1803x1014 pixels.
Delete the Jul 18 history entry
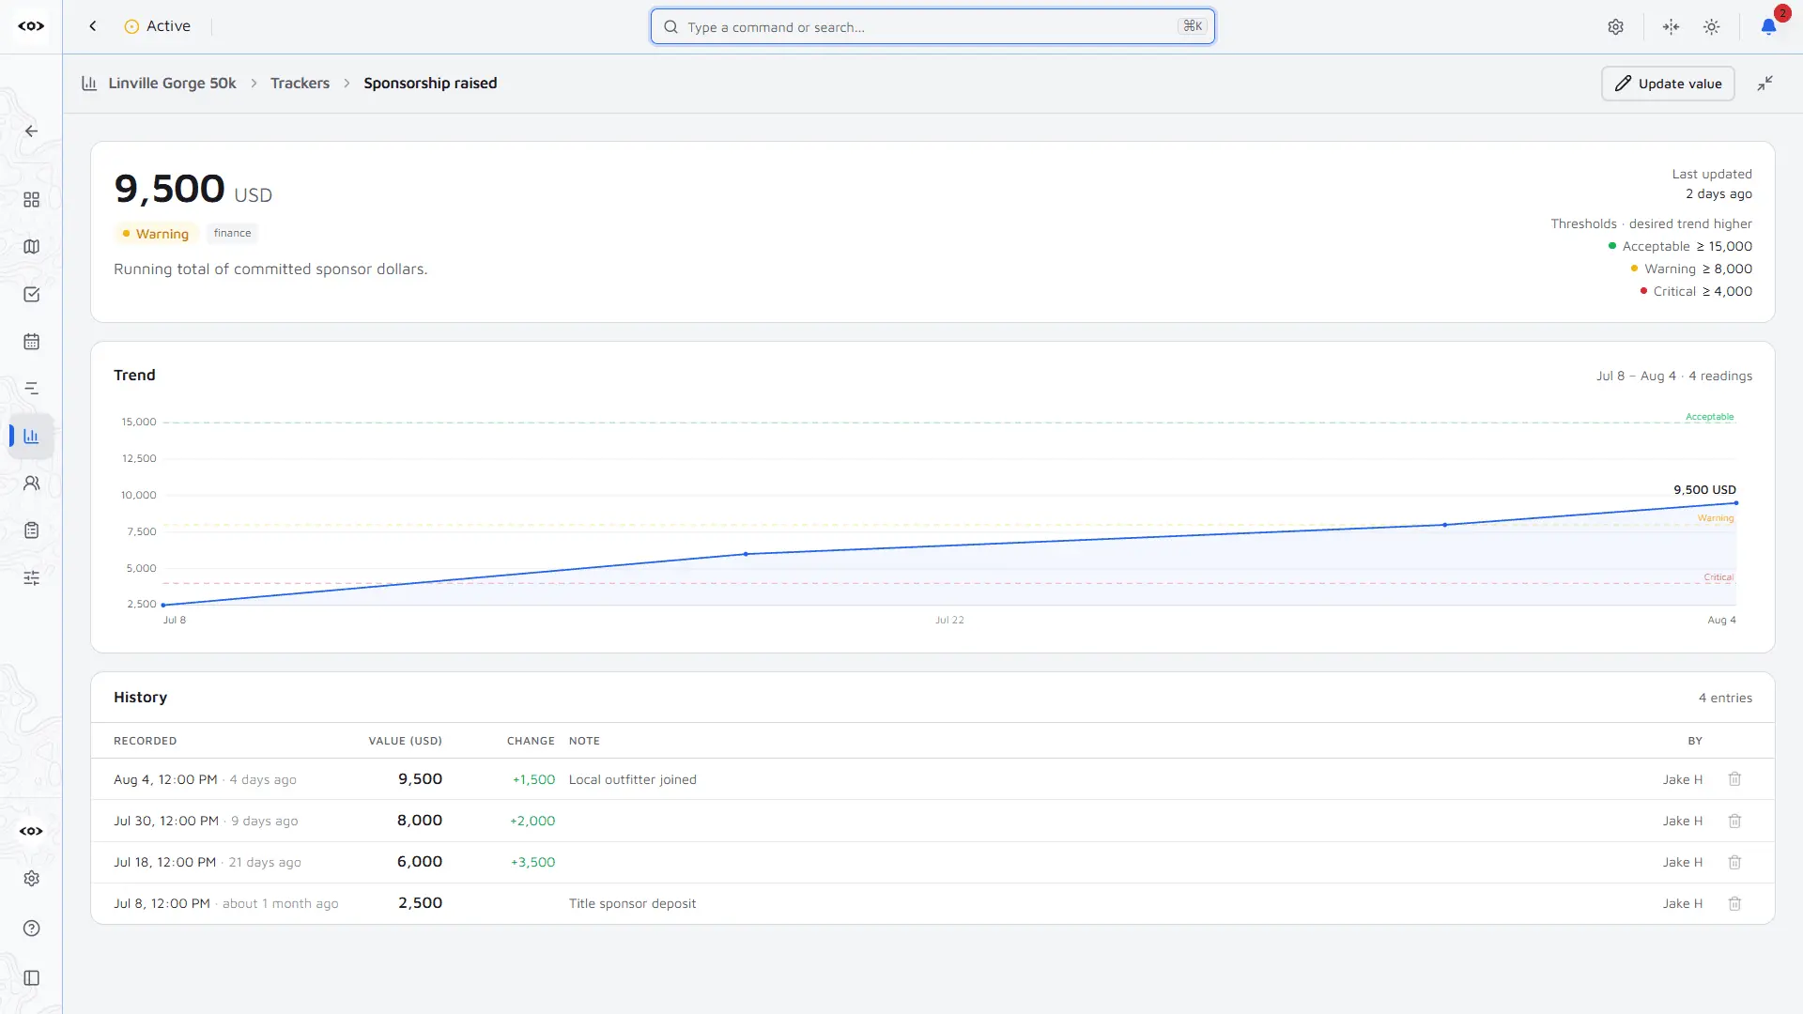click(1734, 862)
